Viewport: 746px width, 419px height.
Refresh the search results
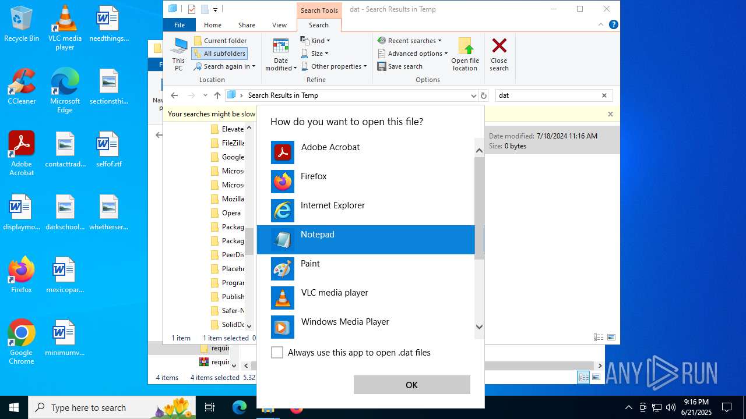[x=483, y=95]
